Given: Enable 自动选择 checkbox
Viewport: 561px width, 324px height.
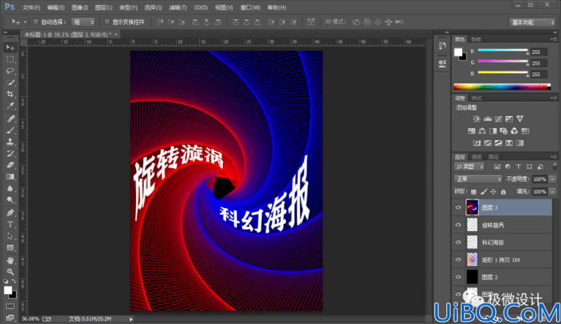Looking at the screenshot, I should [x=36, y=21].
